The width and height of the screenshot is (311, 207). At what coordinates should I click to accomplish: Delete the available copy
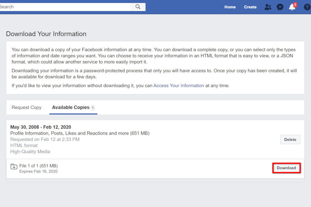coord(290,139)
